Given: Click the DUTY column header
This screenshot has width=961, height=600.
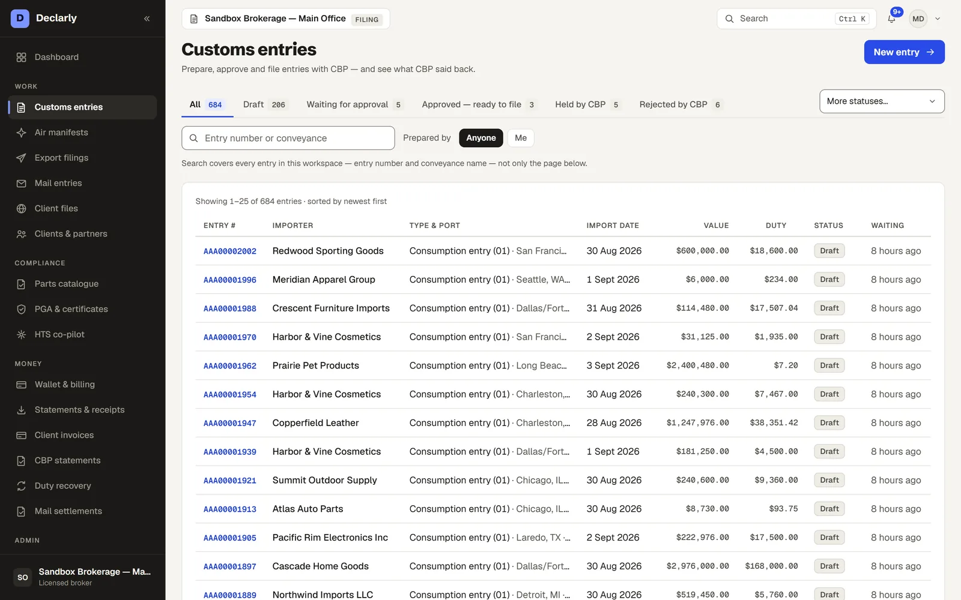Looking at the screenshot, I should [x=776, y=226].
